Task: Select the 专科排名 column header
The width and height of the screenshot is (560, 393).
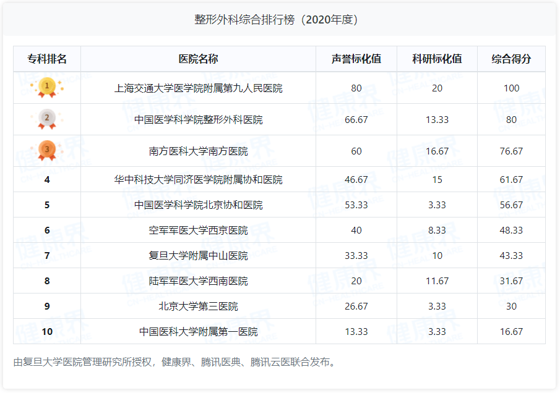Action: tap(48, 58)
